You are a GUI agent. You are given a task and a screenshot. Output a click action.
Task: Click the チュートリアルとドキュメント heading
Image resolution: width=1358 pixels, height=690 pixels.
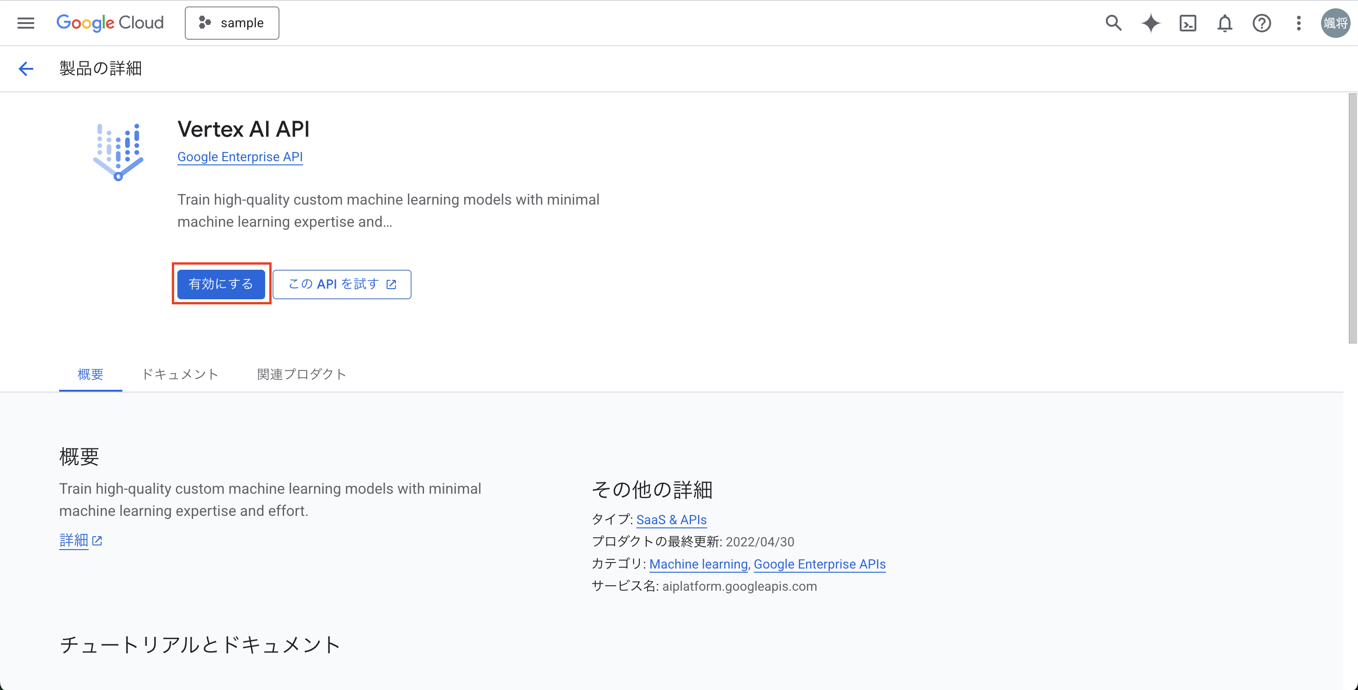coord(200,645)
